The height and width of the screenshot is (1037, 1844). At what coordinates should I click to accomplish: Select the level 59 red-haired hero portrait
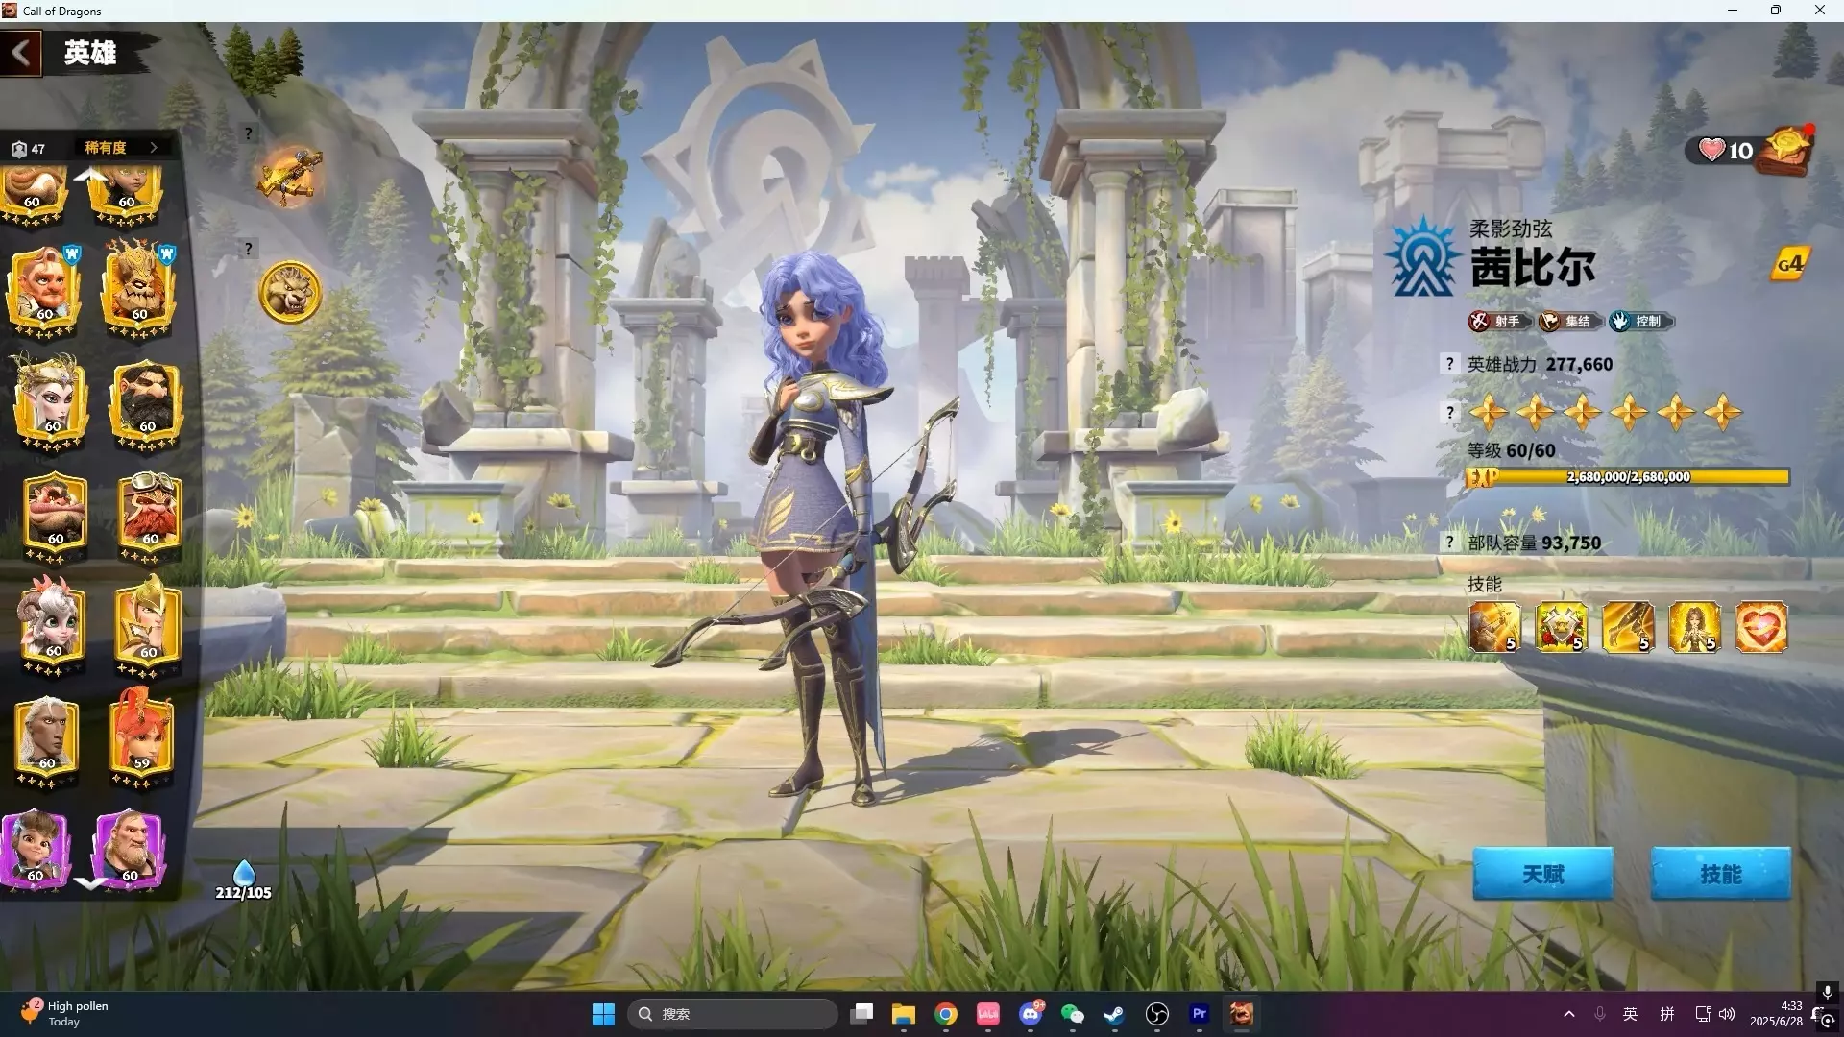(142, 736)
